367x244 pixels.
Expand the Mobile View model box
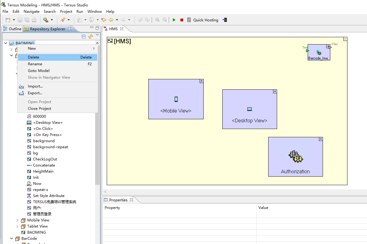pos(202,81)
